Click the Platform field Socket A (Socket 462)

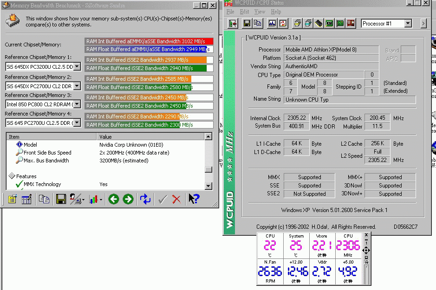[x=331, y=58]
